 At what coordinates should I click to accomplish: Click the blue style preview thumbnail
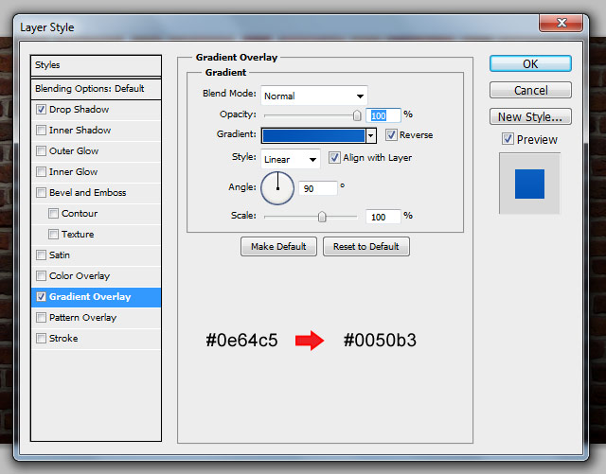click(x=529, y=184)
